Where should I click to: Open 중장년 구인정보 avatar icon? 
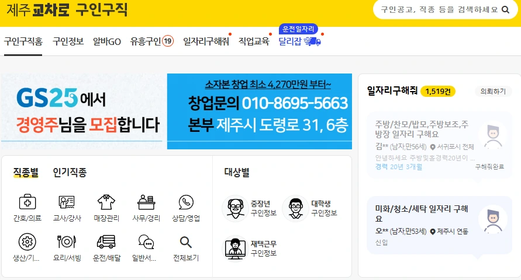(x=235, y=208)
